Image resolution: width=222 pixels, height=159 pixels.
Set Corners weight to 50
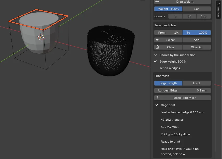(x=189, y=16)
